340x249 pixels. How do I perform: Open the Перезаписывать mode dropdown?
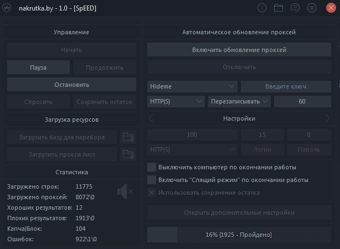[239, 101]
